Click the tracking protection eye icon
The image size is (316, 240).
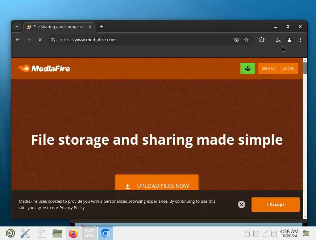tap(236, 40)
